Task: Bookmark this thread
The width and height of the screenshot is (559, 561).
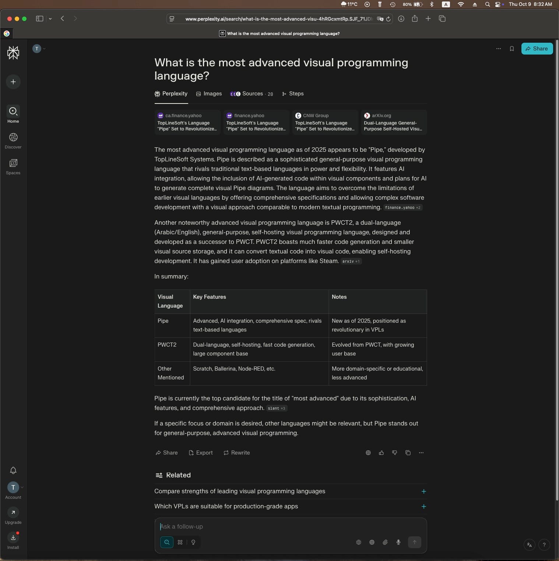Action: click(x=511, y=49)
